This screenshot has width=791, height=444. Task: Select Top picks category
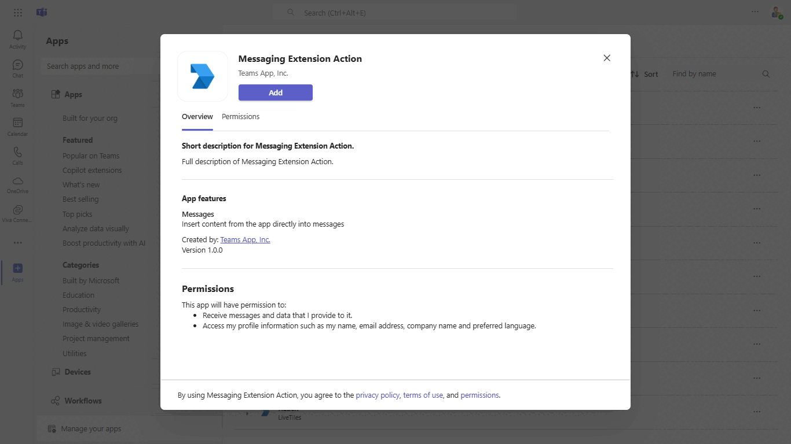[x=77, y=214]
